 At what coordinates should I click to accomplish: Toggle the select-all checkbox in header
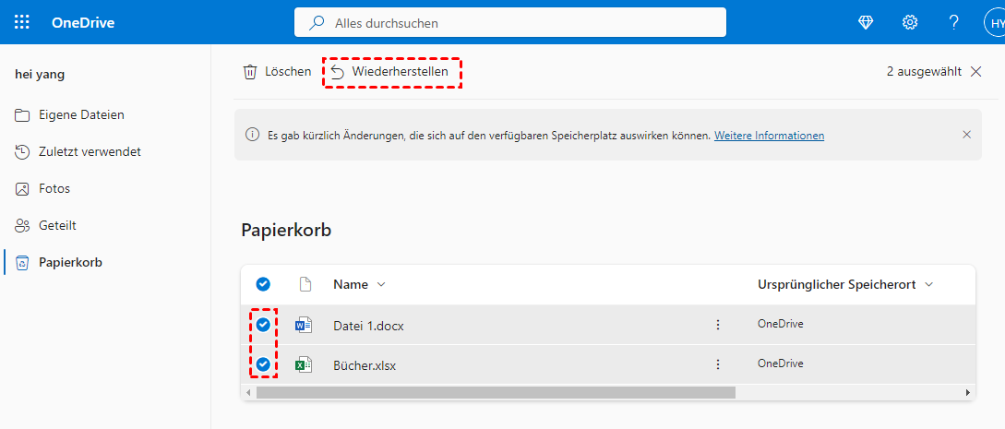tap(263, 284)
